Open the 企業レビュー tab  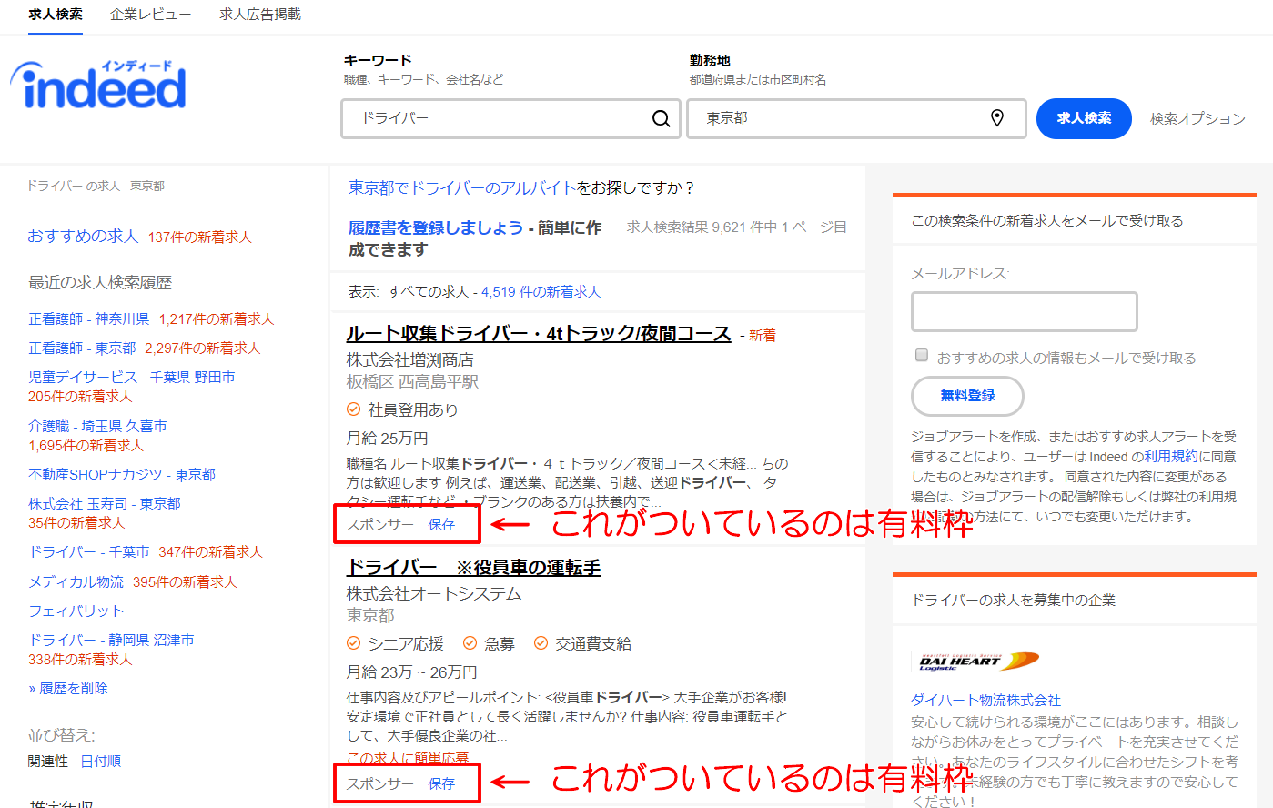click(151, 15)
